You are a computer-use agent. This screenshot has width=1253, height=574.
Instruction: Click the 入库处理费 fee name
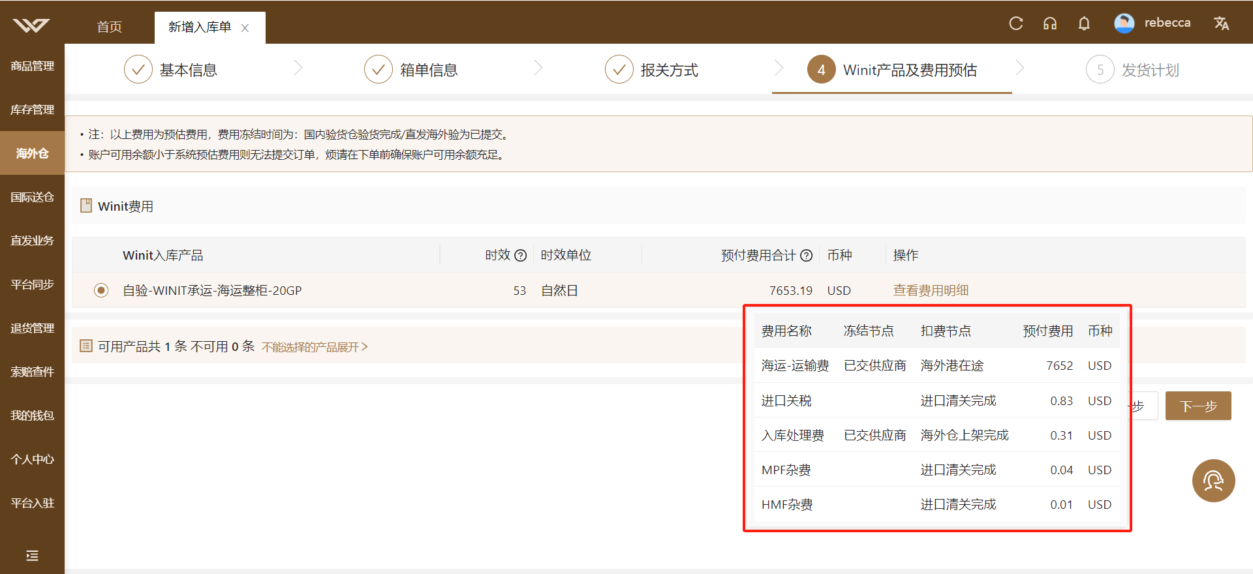(792, 435)
